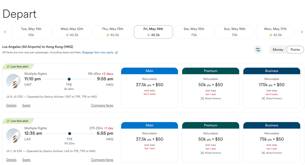The height and width of the screenshot is (165, 305).
Task: Click Mixed itinerary icon in second Business fare
Action: tap(263, 153)
